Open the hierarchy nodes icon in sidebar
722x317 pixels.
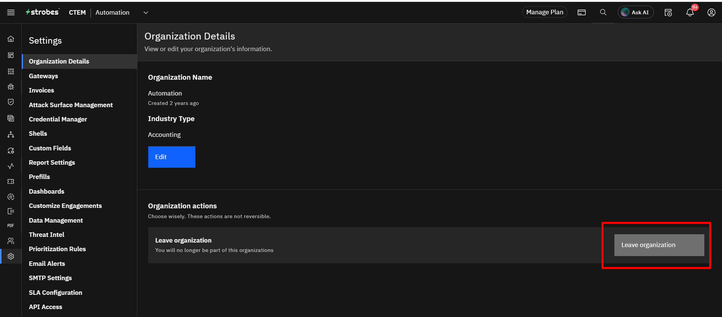click(x=11, y=134)
